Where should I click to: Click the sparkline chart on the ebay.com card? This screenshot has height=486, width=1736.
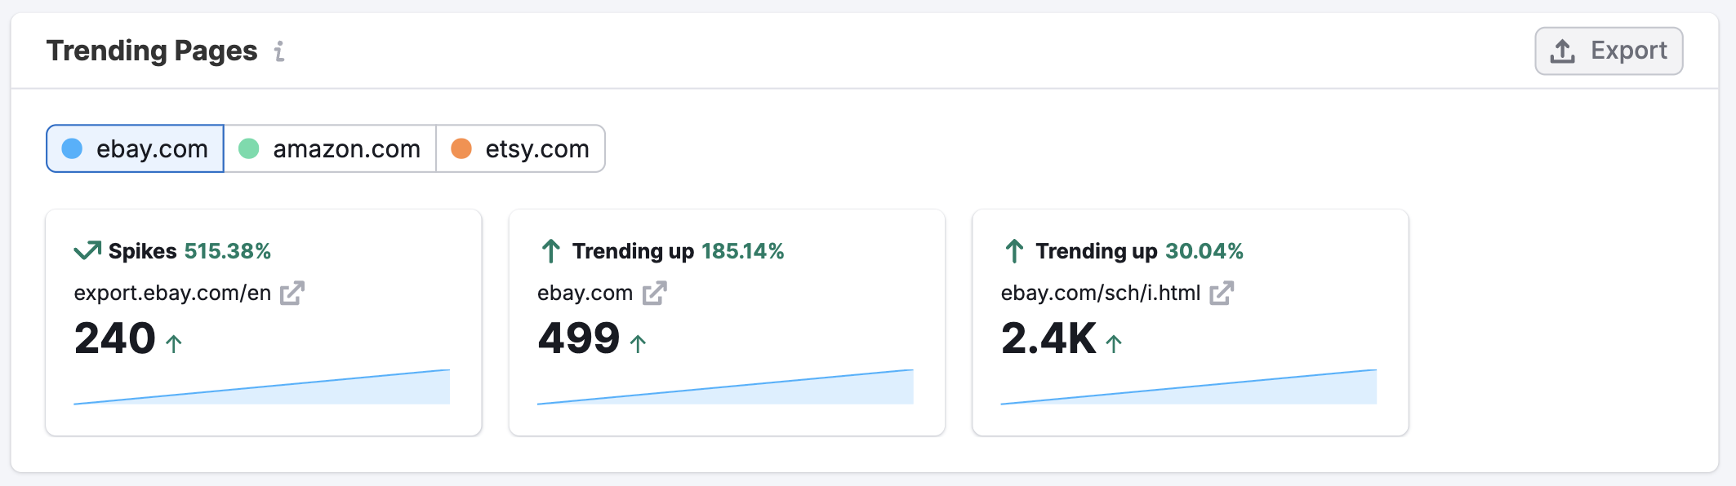coord(725,387)
